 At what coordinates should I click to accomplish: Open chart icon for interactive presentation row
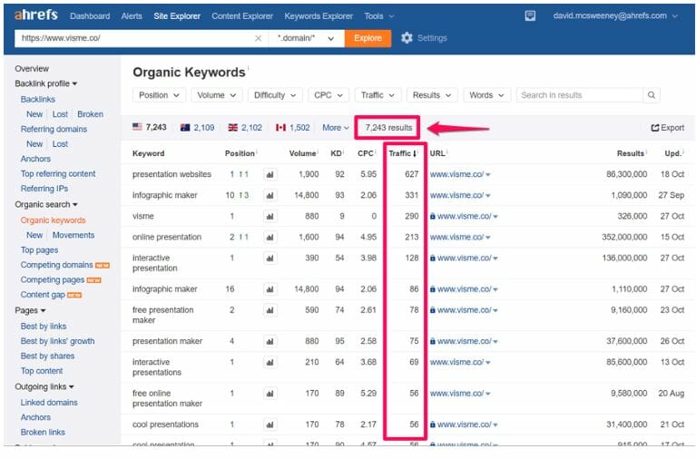point(270,258)
